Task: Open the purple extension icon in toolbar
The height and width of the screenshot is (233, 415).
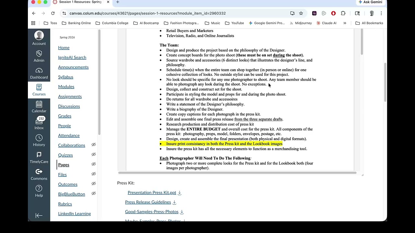Action: click(314, 13)
